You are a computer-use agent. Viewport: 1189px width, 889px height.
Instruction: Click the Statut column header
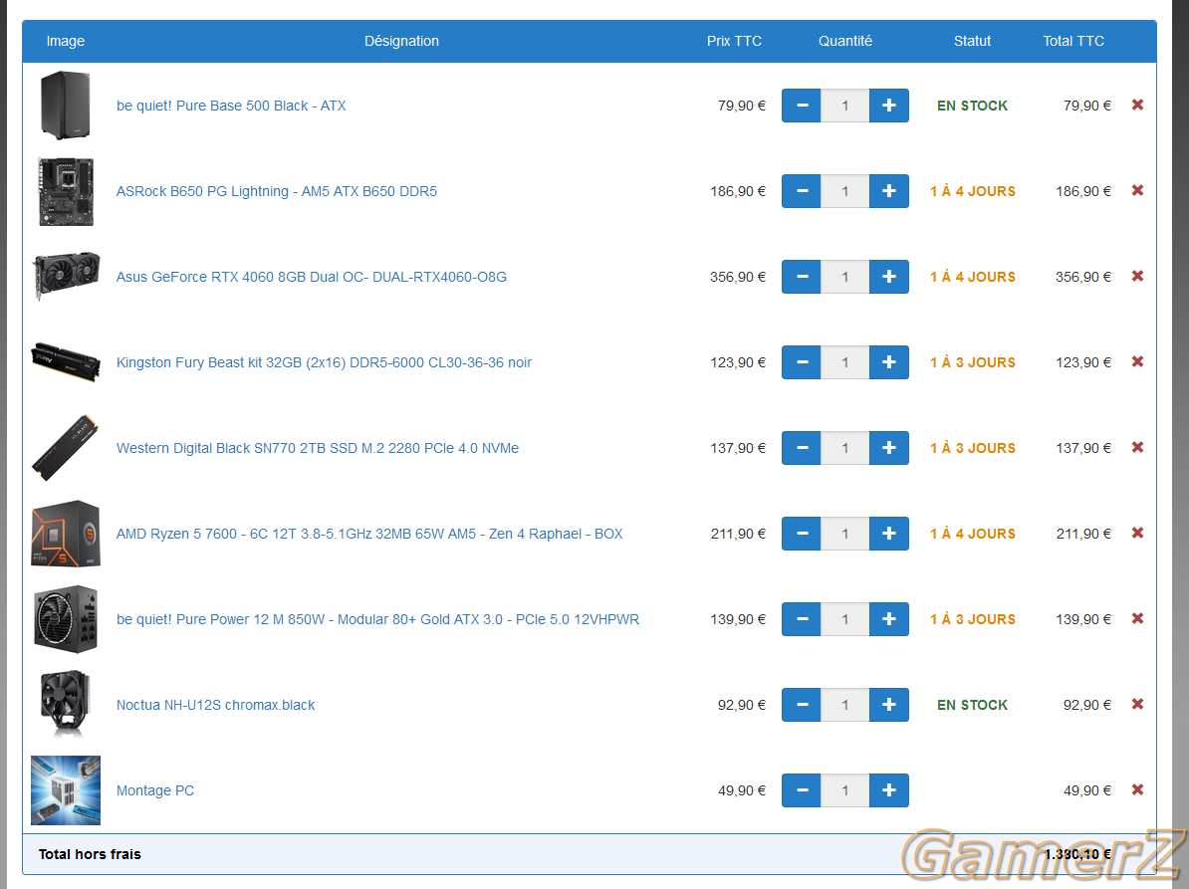[972, 41]
